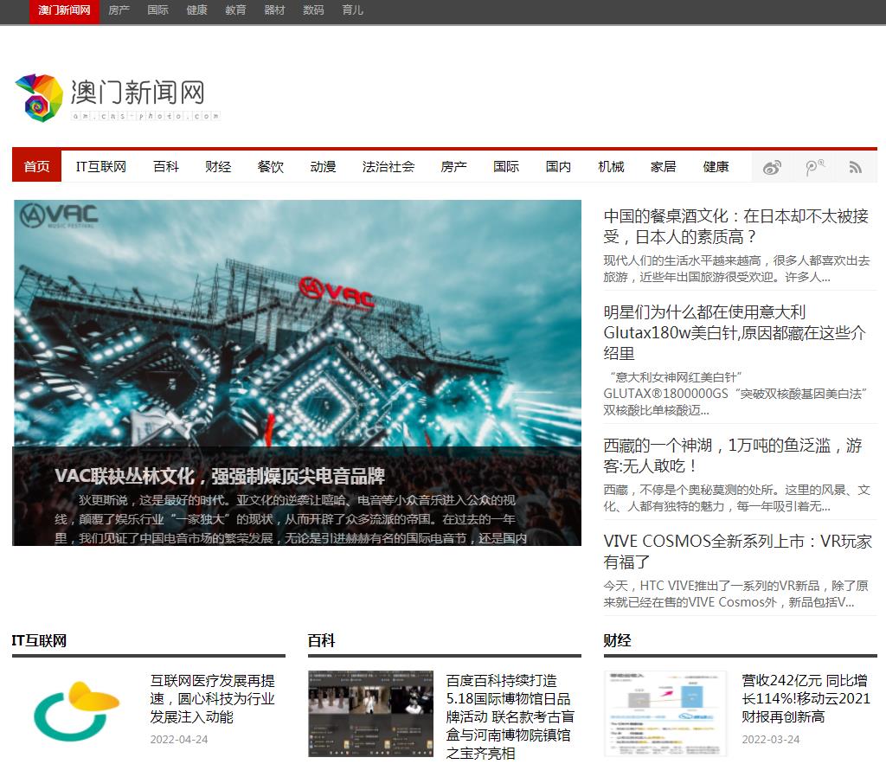
Task: Open the 百科 section heading
Action: (x=322, y=640)
